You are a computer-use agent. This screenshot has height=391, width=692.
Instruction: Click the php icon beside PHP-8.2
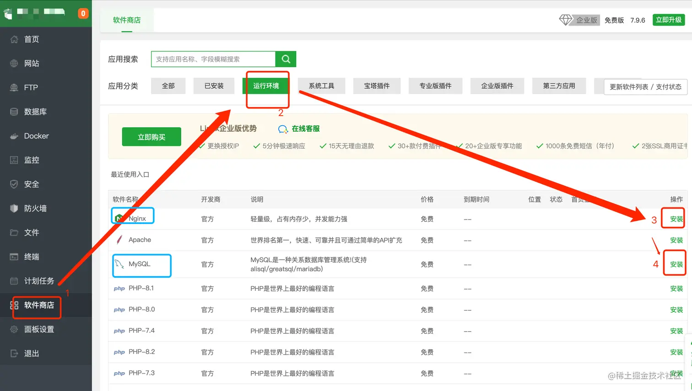(x=119, y=352)
